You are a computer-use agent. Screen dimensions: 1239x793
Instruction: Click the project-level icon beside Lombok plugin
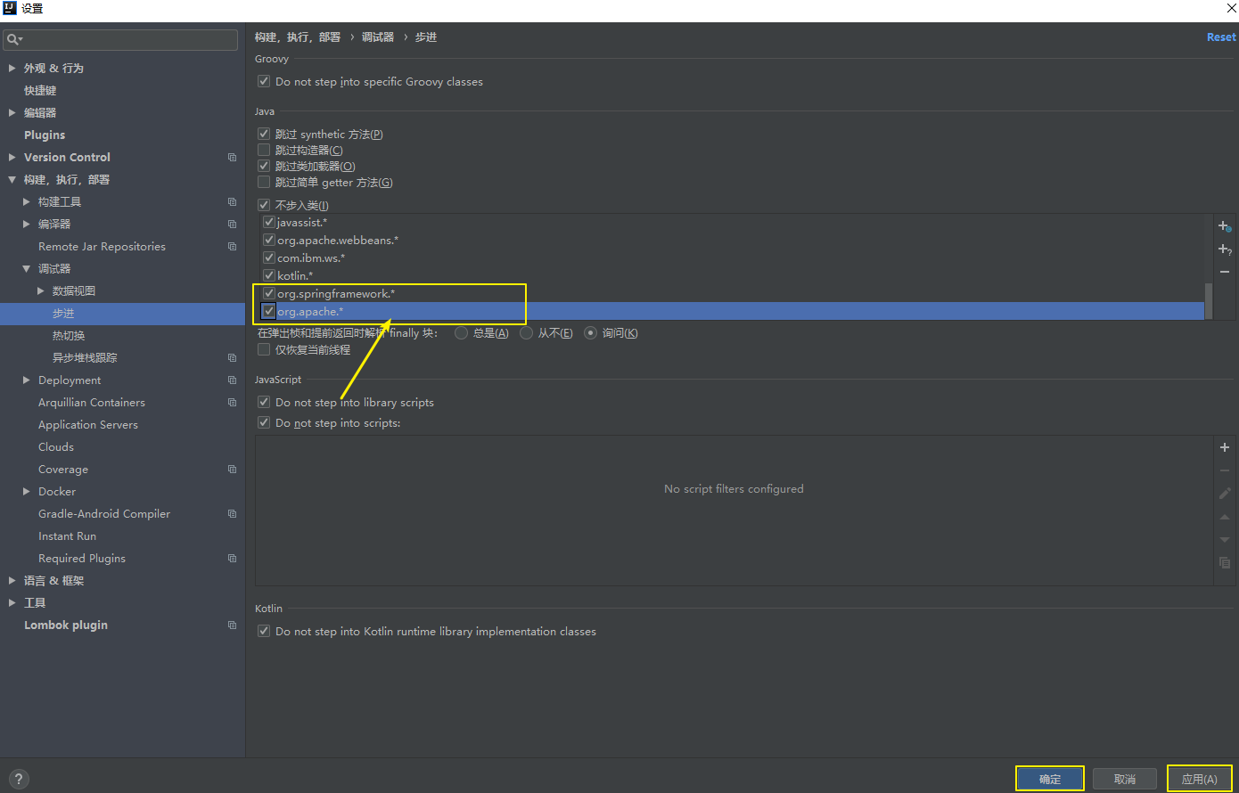232,625
